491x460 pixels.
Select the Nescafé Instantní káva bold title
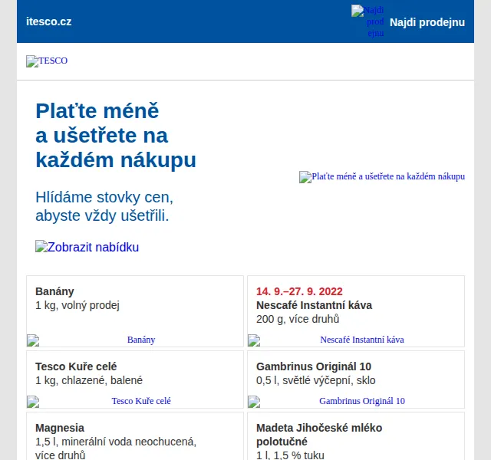point(314,305)
